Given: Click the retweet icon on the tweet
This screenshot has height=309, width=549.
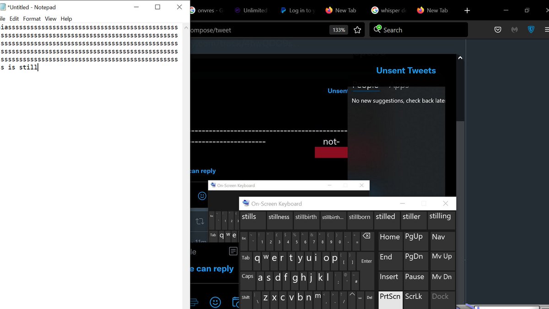Looking at the screenshot, I should (200, 220).
